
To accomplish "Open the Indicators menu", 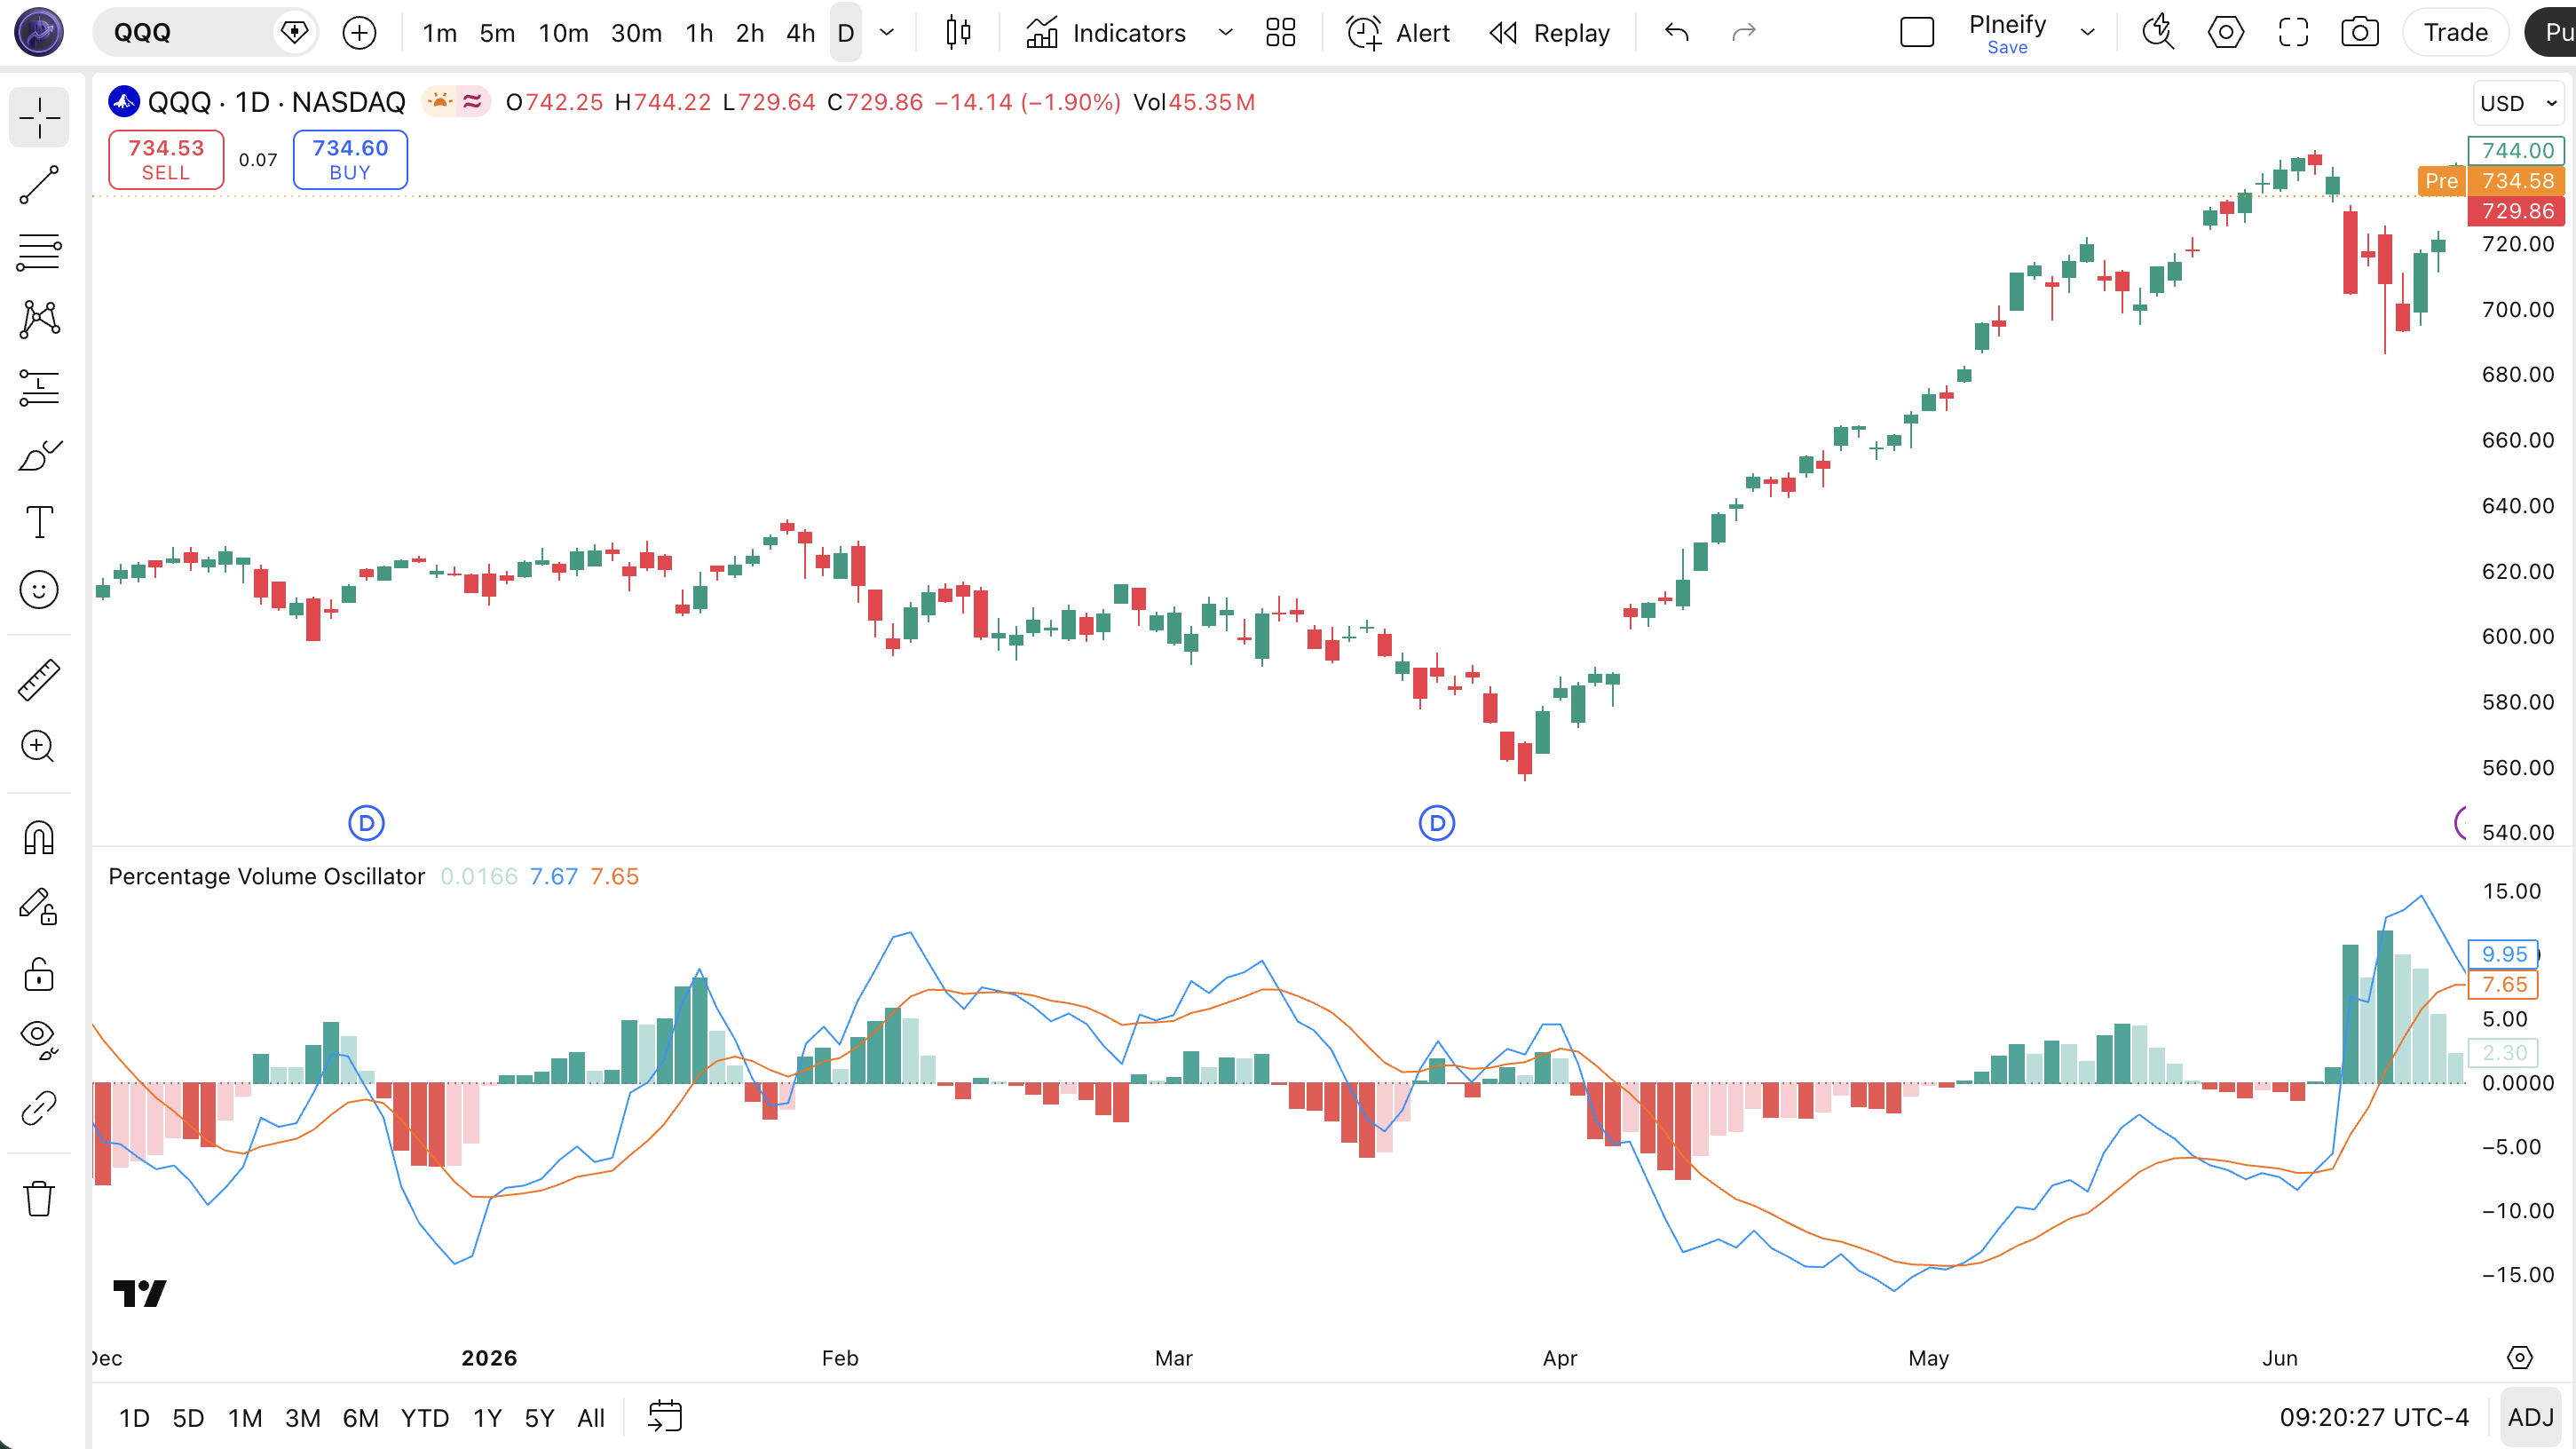I will (x=1106, y=33).
